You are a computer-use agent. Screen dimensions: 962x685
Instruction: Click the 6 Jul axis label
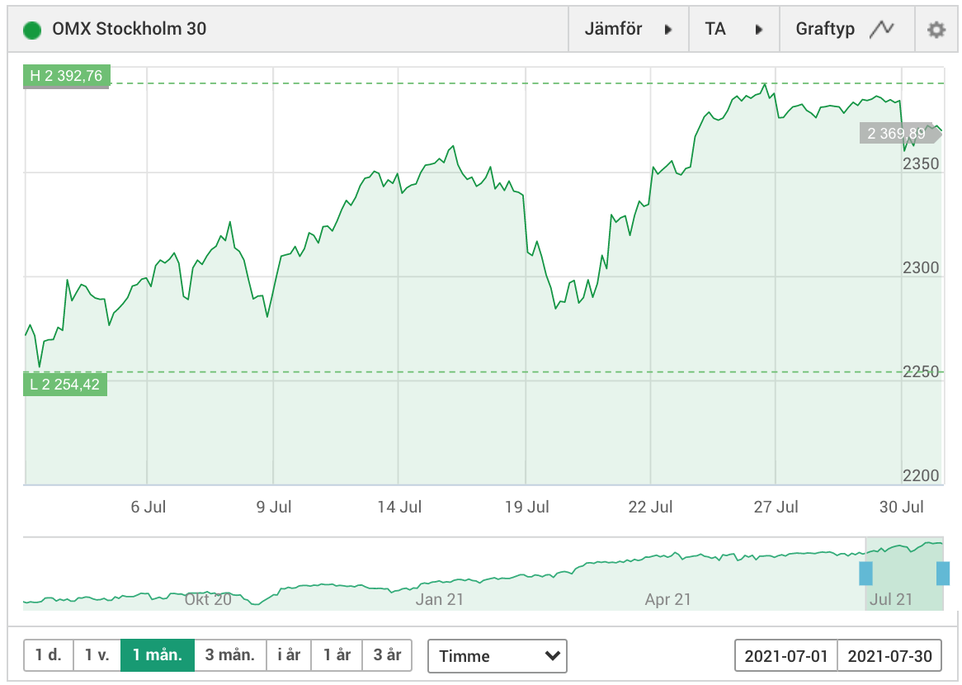click(149, 507)
